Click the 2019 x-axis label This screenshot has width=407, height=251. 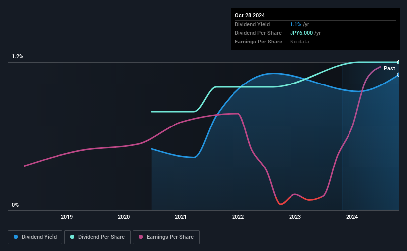point(67,217)
